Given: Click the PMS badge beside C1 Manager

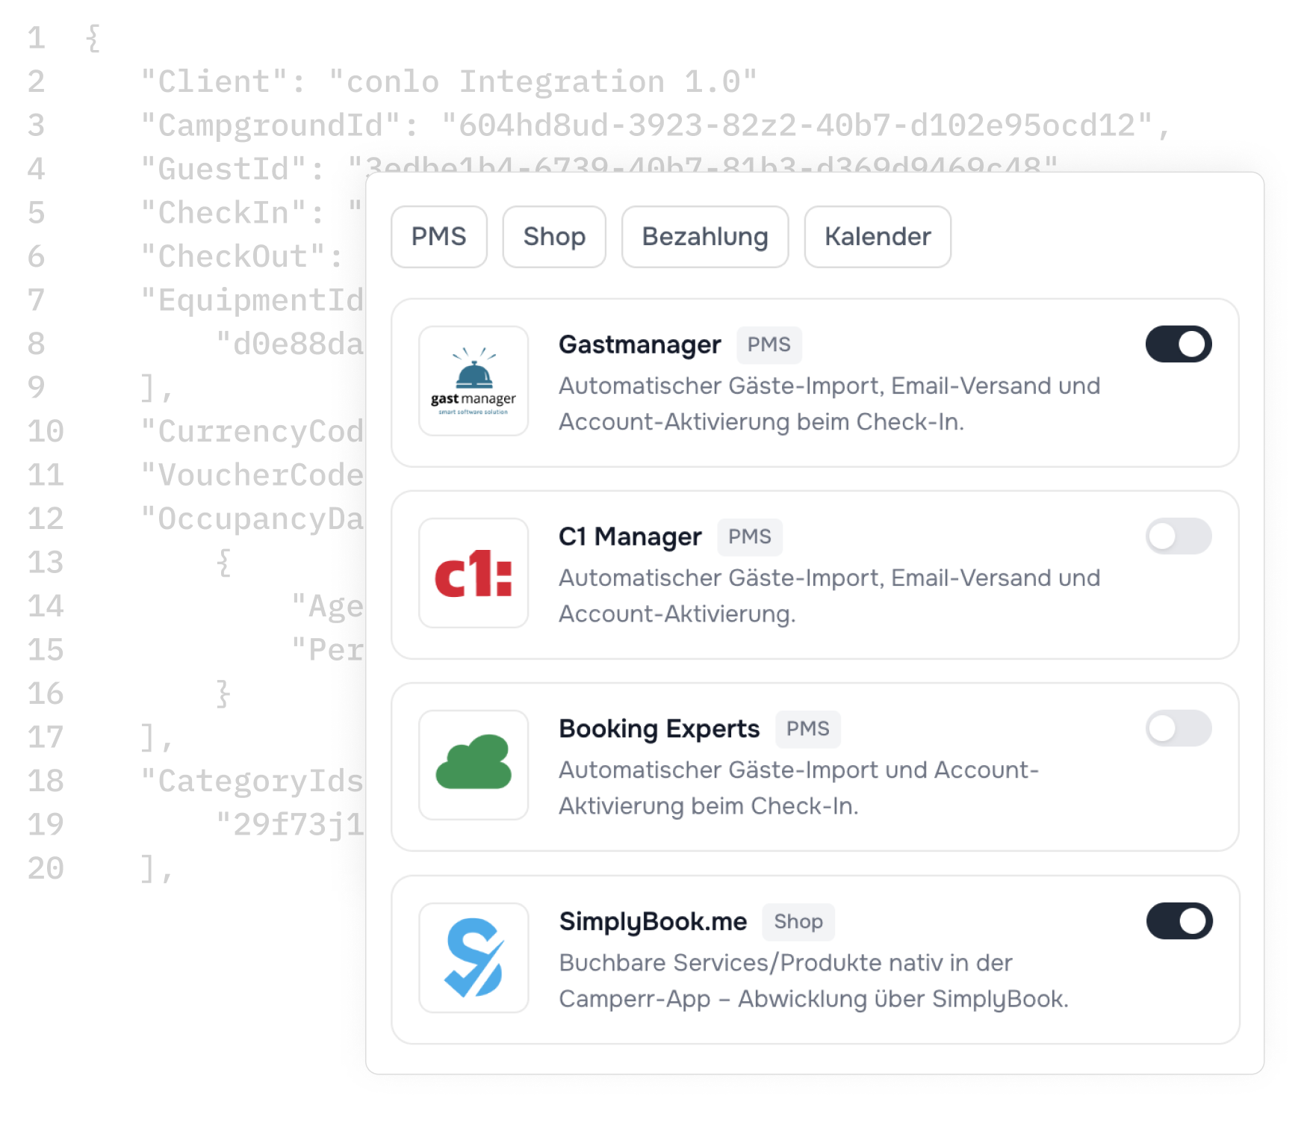Looking at the screenshot, I should [750, 536].
